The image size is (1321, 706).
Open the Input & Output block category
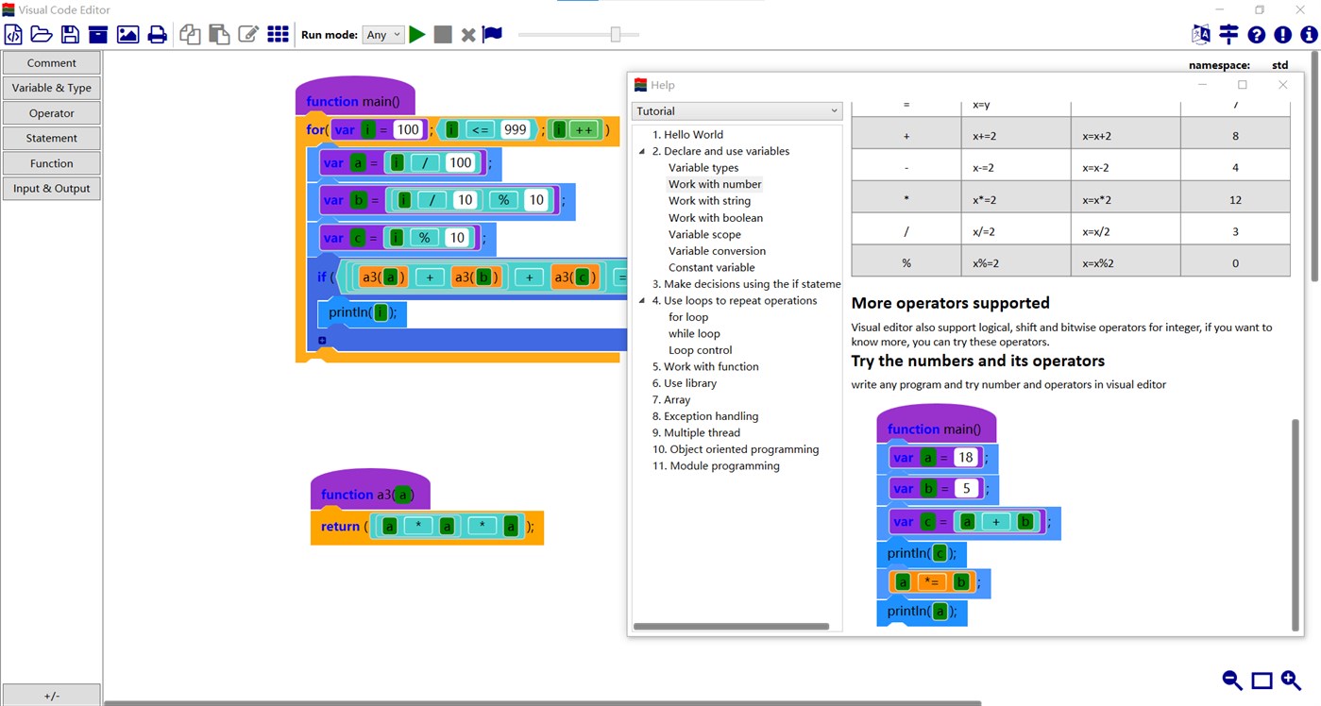pos(51,188)
